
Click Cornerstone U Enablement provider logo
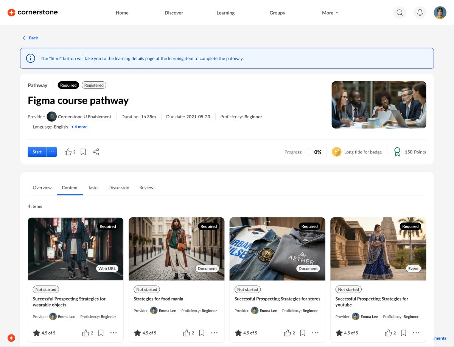pyautogui.click(x=52, y=116)
